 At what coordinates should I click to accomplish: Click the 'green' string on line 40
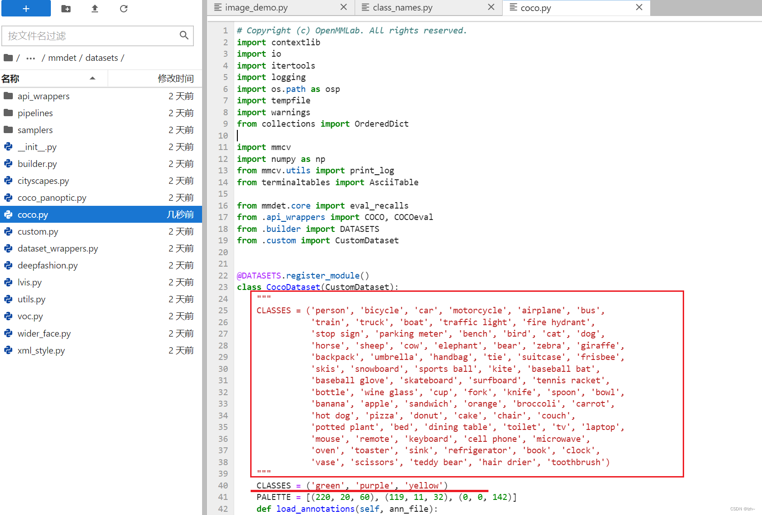[328, 486]
